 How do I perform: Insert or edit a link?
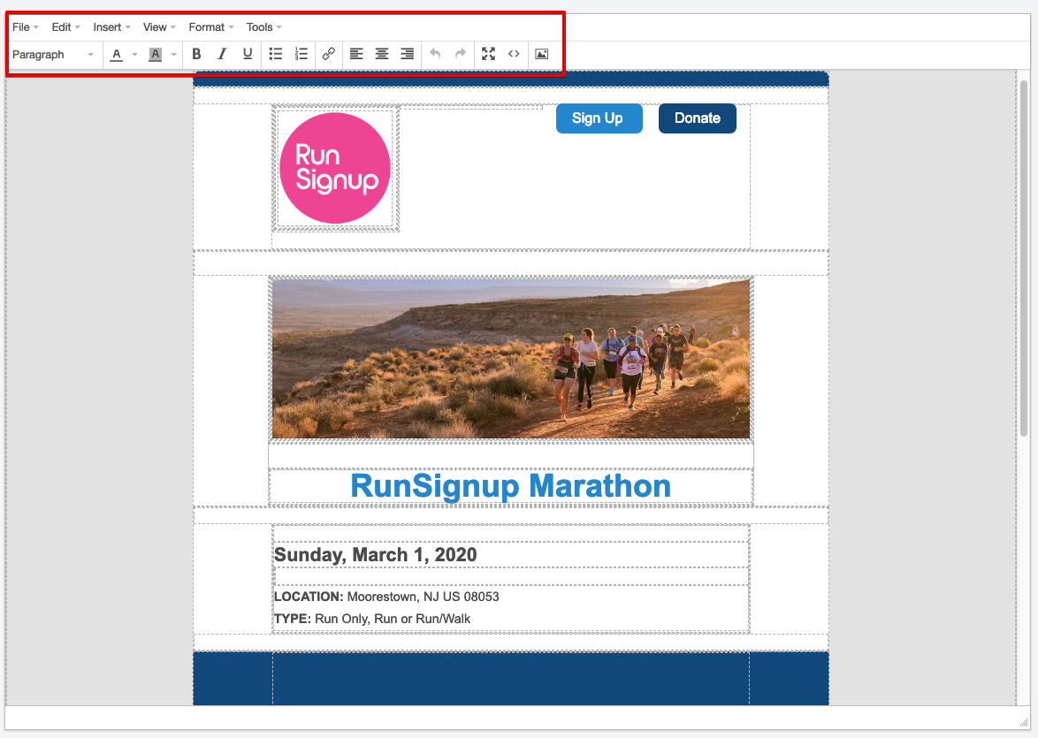click(328, 54)
